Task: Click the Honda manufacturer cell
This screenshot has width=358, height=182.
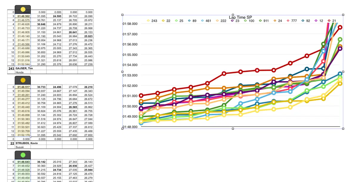Action: click(19, 72)
